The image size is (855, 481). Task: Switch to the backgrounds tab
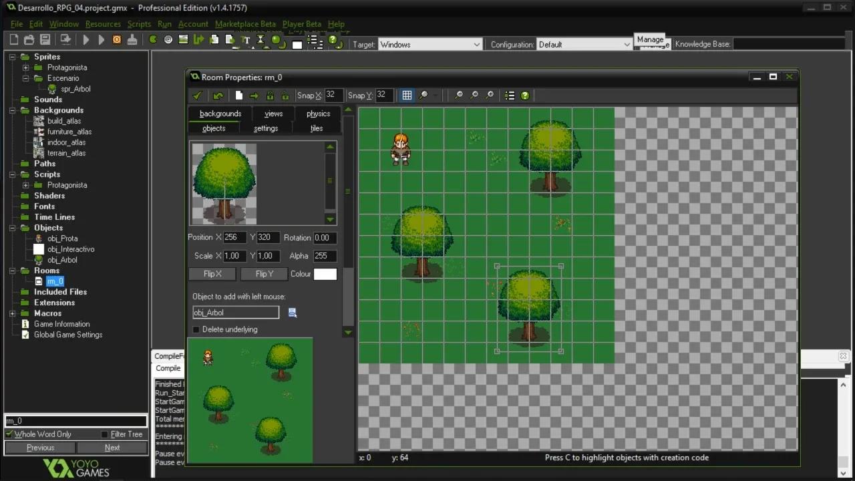pyautogui.click(x=220, y=114)
